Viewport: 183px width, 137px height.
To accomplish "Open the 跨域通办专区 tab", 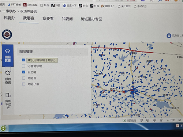I will (x=91, y=19).
